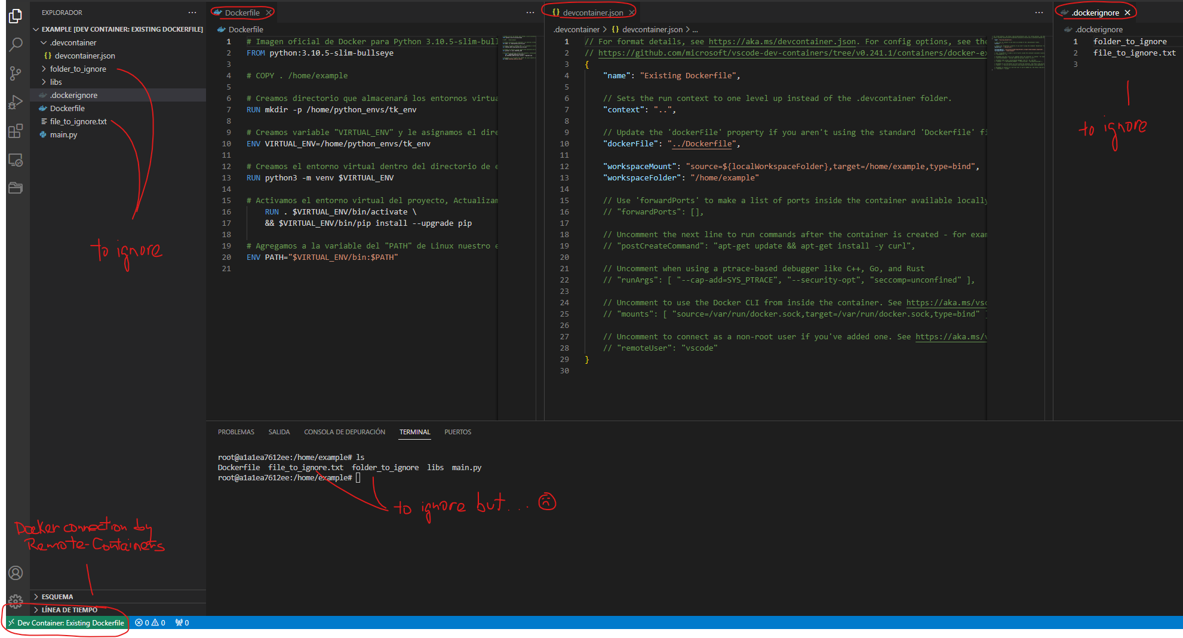The width and height of the screenshot is (1183, 638).
Task: Click Dev Container remote status button
Action: pyautogui.click(x=67, y=622)
